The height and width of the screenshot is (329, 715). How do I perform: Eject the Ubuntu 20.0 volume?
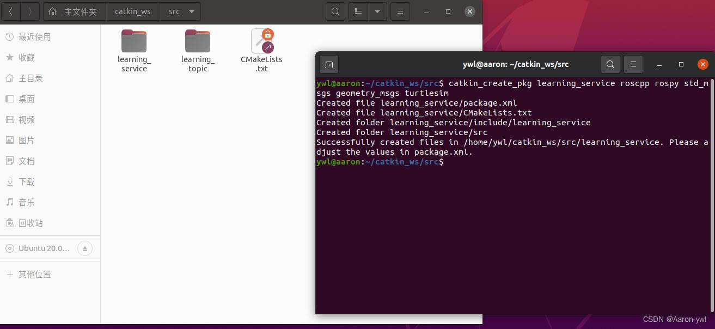point(85,248)
